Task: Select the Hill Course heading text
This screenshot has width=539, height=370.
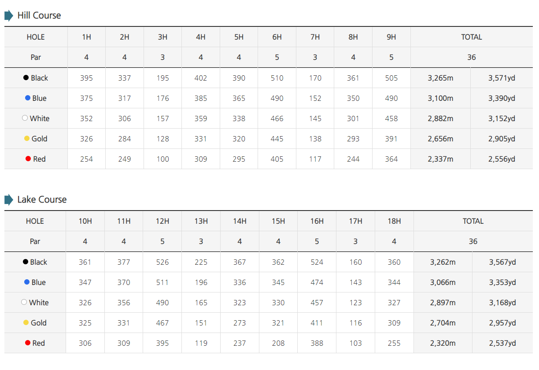Action: coord(39,15)
